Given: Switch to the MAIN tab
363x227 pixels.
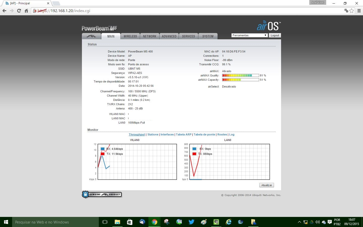Looking at the screenshot, I should click(x=111, y=36).
